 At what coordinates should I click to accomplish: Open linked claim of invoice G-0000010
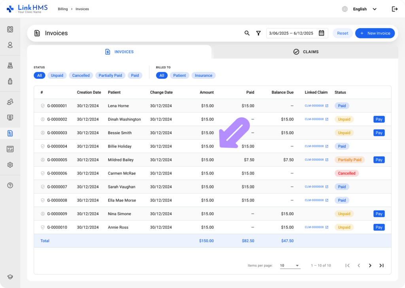click(316, 227)
